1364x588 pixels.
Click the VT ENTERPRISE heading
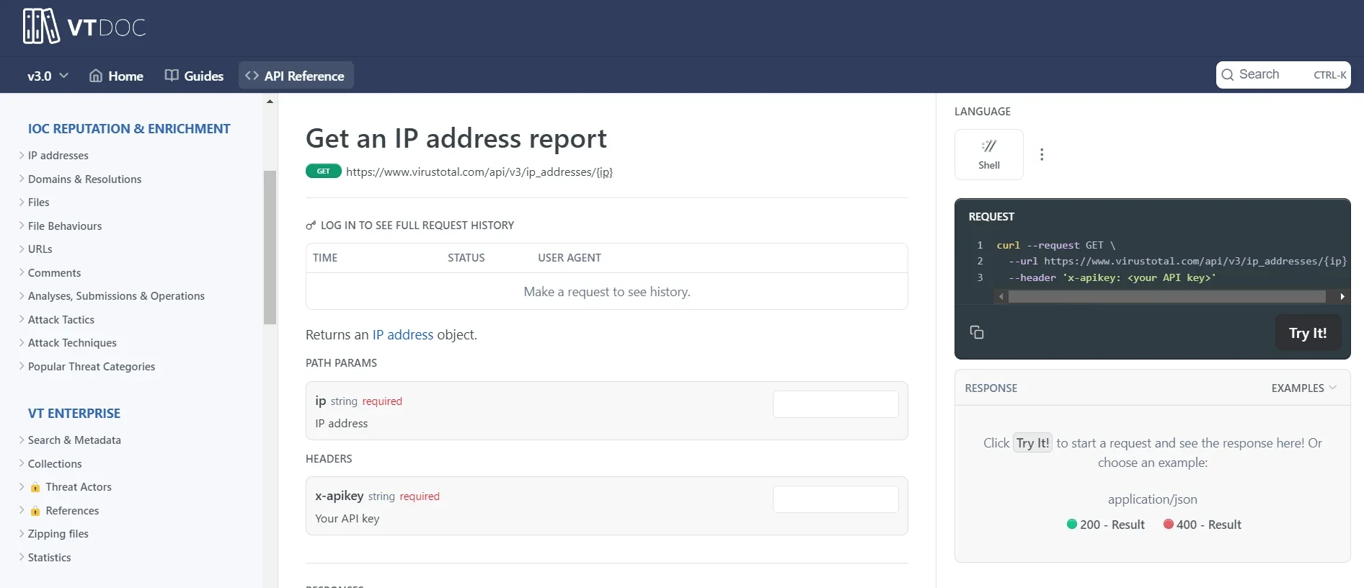[x=74, y=414]
